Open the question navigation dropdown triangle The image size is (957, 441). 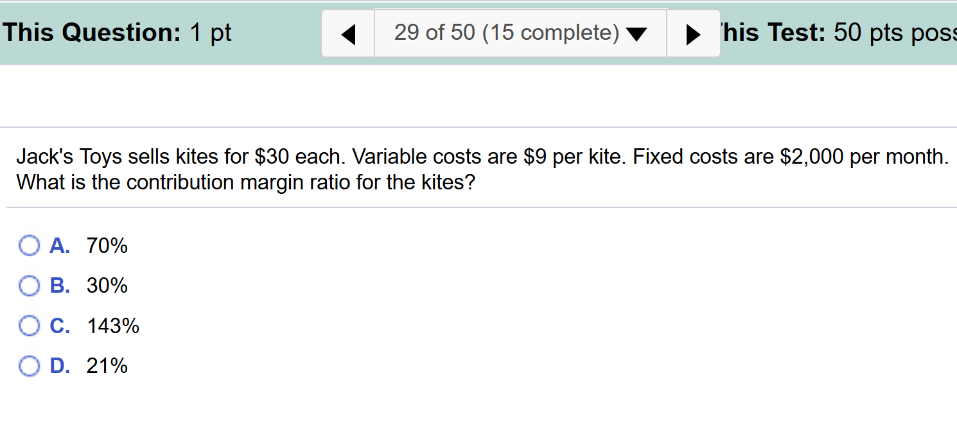click(x=637, y=33)
